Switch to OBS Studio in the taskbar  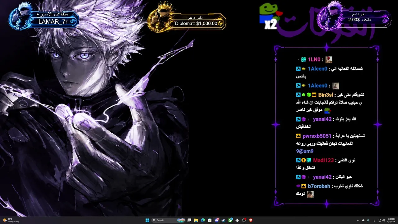tap(244, 220)
